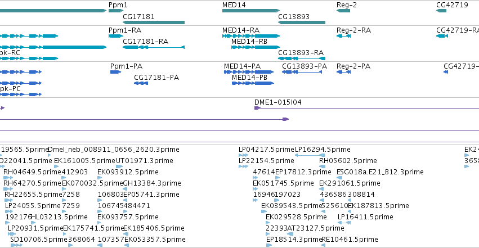479x248 pixels.
Task: Select EST EP18514.3prime
Action: (294, 240)
